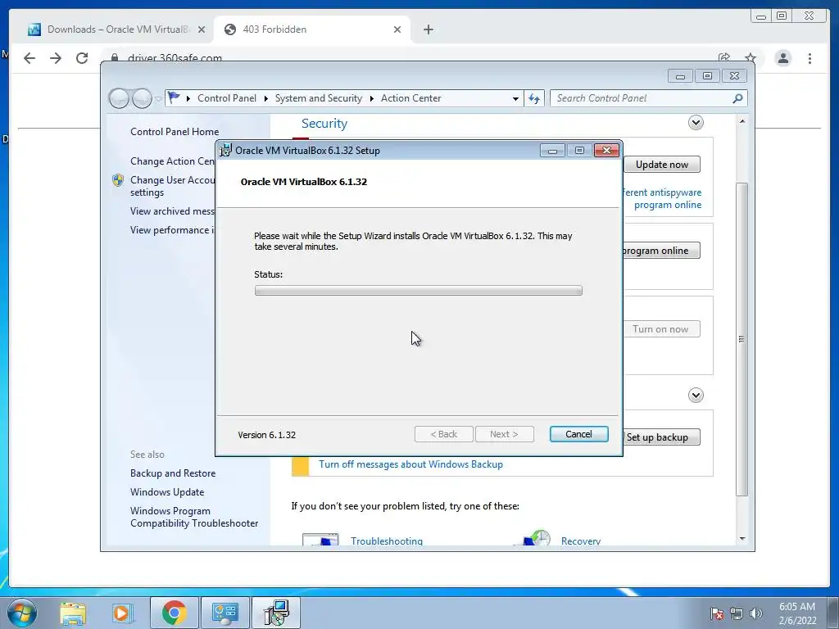The height and width of the screenshot is (629, 839).
Task: Open View archived messages link
Action: tap(172, 211)
